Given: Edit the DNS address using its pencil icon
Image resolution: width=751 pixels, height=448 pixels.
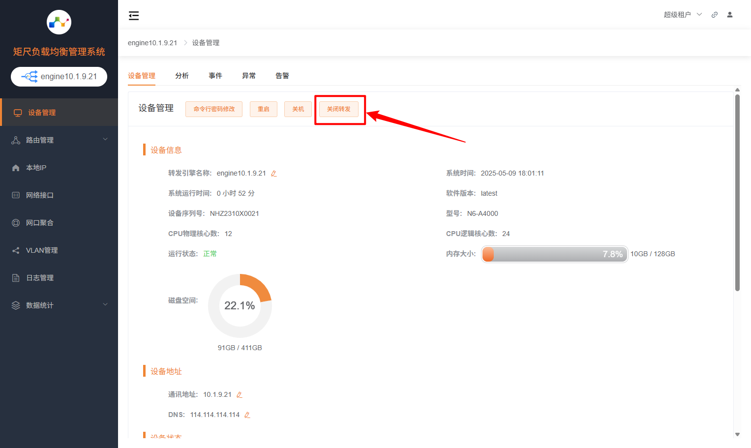Looking at the screenshot, I should (x=247, y=415).
